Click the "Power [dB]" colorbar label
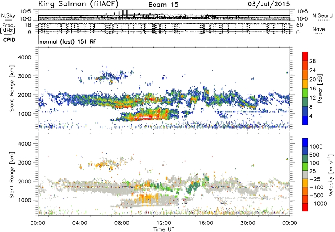 pos(320,88)
